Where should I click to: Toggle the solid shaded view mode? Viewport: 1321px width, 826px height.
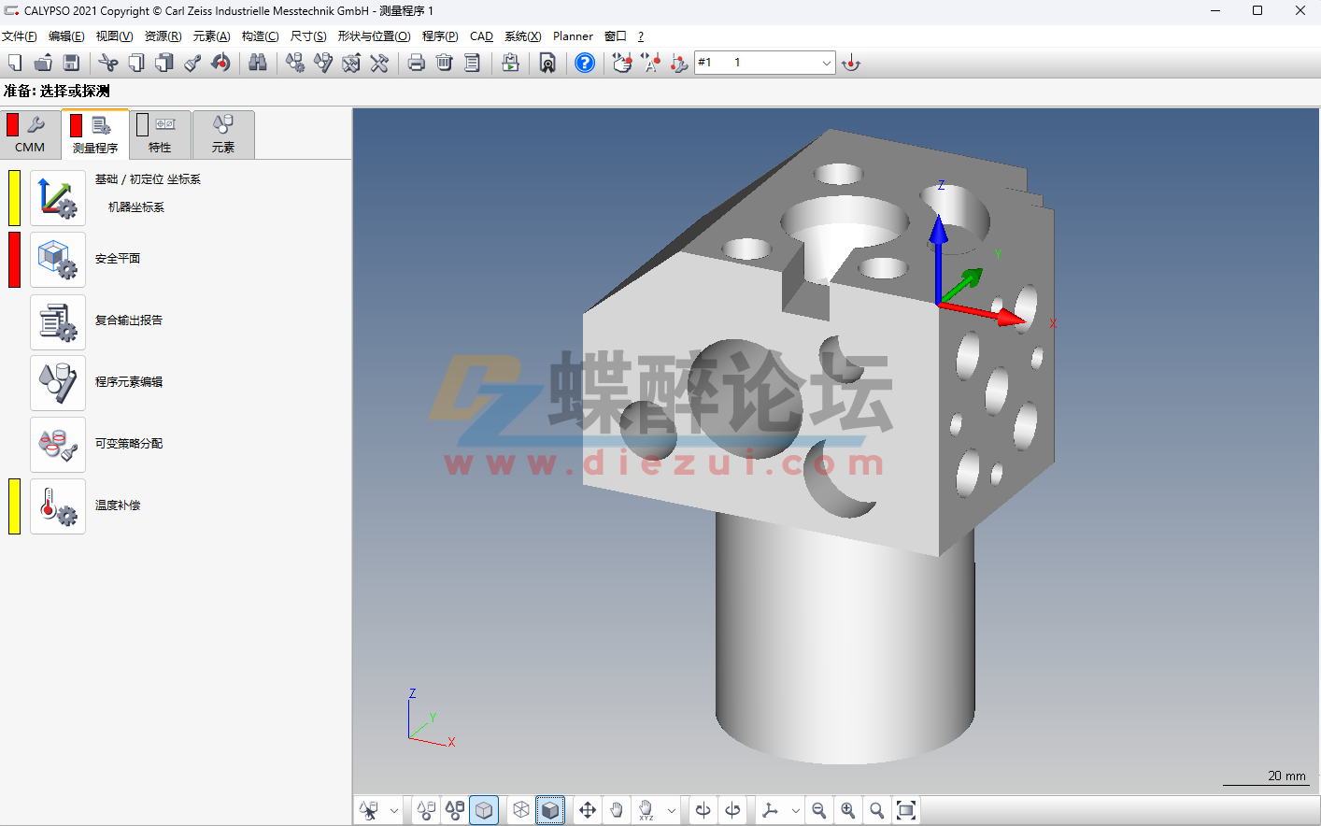[484, 809]
